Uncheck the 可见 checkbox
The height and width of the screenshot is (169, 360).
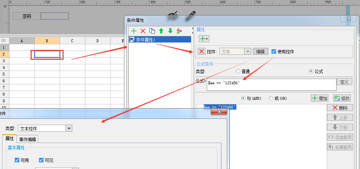(41, 160)
